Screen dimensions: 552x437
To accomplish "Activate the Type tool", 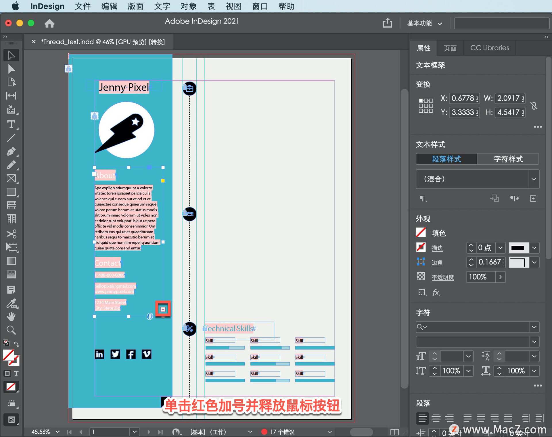I will click(x=11, y=124).
